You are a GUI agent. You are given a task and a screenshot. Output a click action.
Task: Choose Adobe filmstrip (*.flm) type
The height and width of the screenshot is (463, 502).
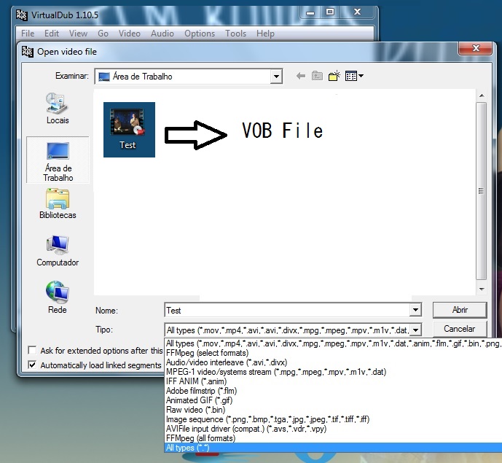[x=333, y=391]
